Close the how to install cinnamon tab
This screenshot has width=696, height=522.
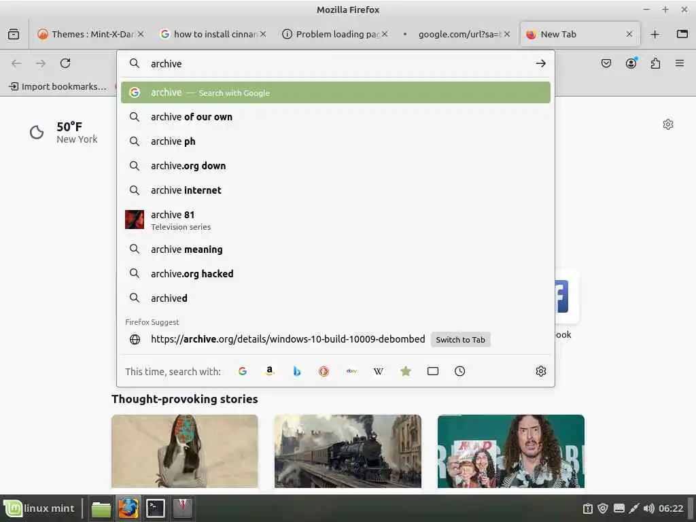263,34
